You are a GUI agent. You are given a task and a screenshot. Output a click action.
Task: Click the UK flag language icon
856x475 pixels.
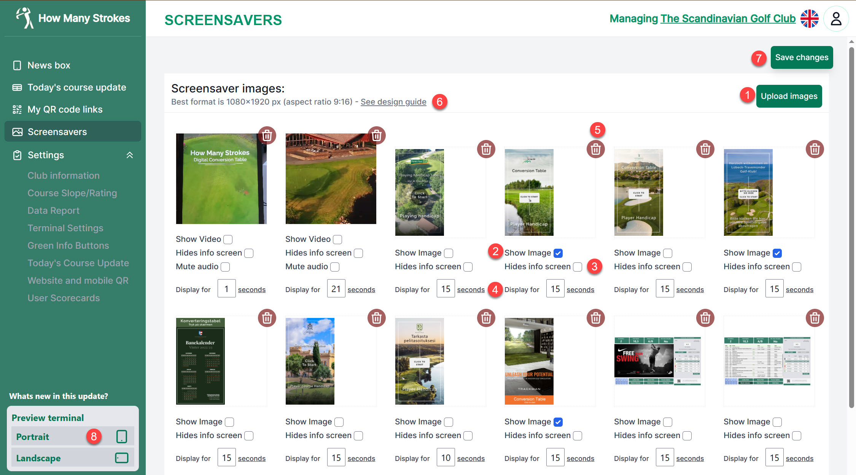pyautogui.click(x=809, y=19)
